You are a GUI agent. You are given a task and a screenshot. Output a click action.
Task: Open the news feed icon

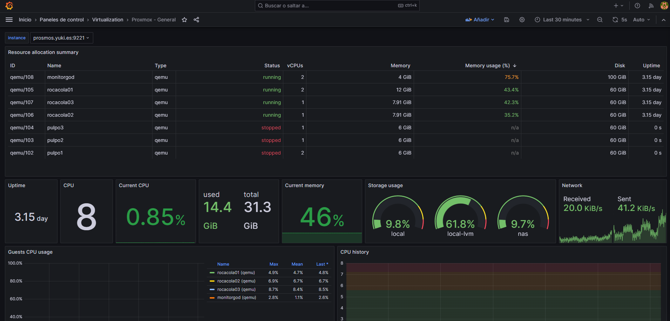pos(651,6)
